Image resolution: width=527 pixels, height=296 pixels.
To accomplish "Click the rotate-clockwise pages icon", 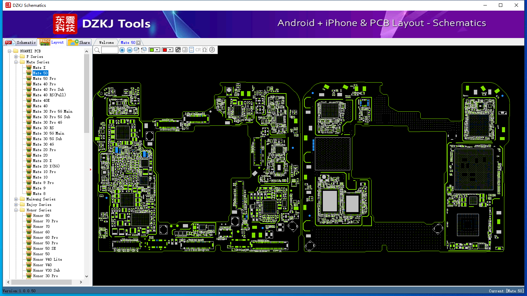I will 137,50.
